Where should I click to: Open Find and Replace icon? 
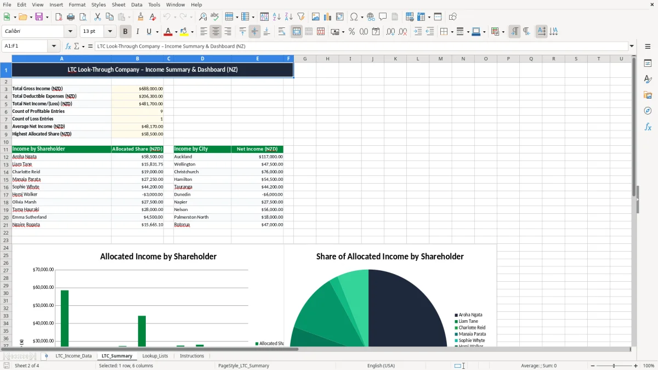pos(203,17)
